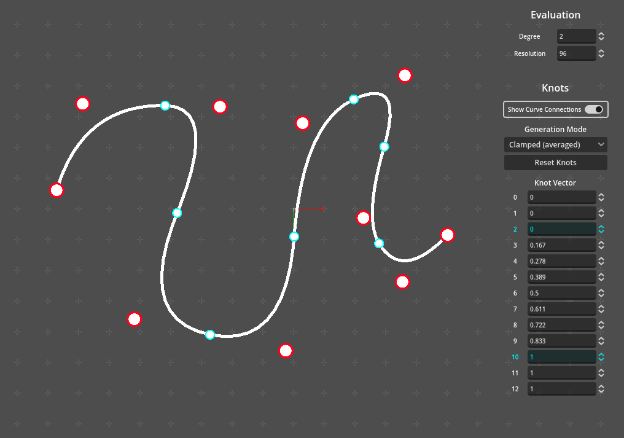Screen dimensions: 624x438
Task: Click the knot 0 value field
Action: 561,197
